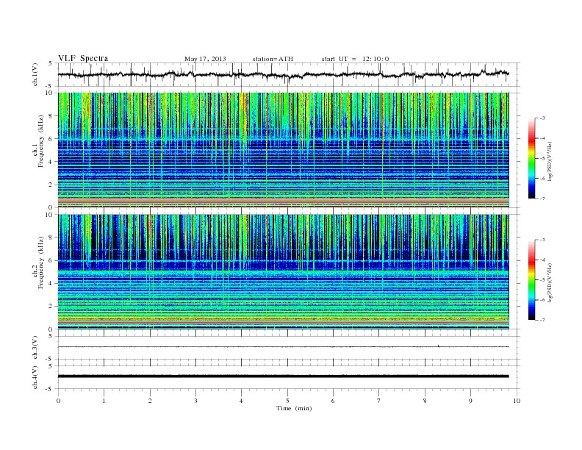Click the "2" kHz tick on ch.1 frequency axis

51,185
